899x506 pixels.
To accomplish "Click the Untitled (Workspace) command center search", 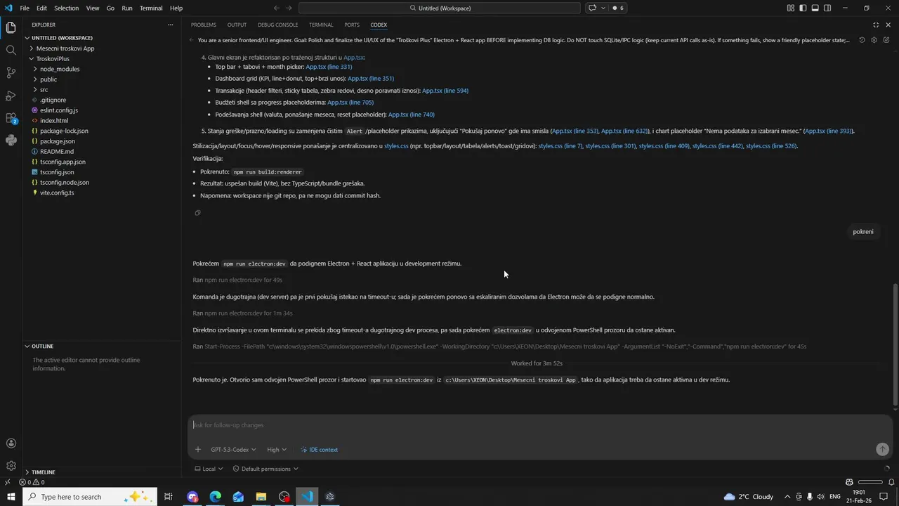I will [440, 8].
